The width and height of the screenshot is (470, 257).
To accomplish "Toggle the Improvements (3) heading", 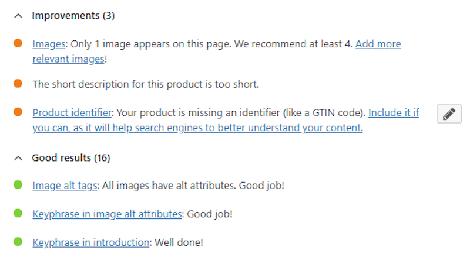I will pos(73,16).
